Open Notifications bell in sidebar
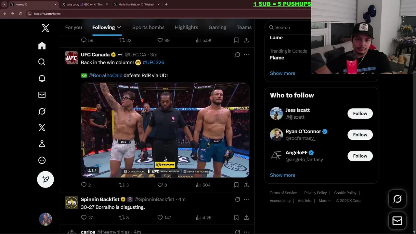 point(42,78)
